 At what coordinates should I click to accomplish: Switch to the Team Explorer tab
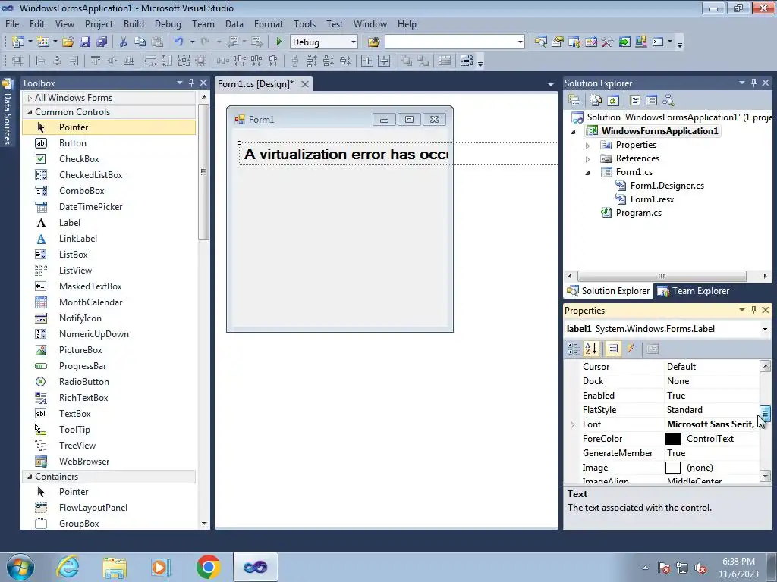point(694,291)
